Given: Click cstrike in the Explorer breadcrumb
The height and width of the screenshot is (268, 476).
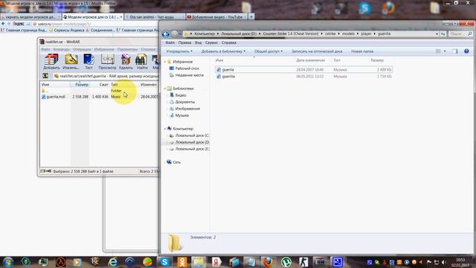Looking at the screenshot, I should pos(330,33).
